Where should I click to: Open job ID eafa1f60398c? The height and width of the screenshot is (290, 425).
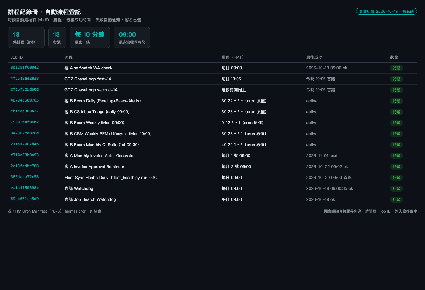coord(25,188)
